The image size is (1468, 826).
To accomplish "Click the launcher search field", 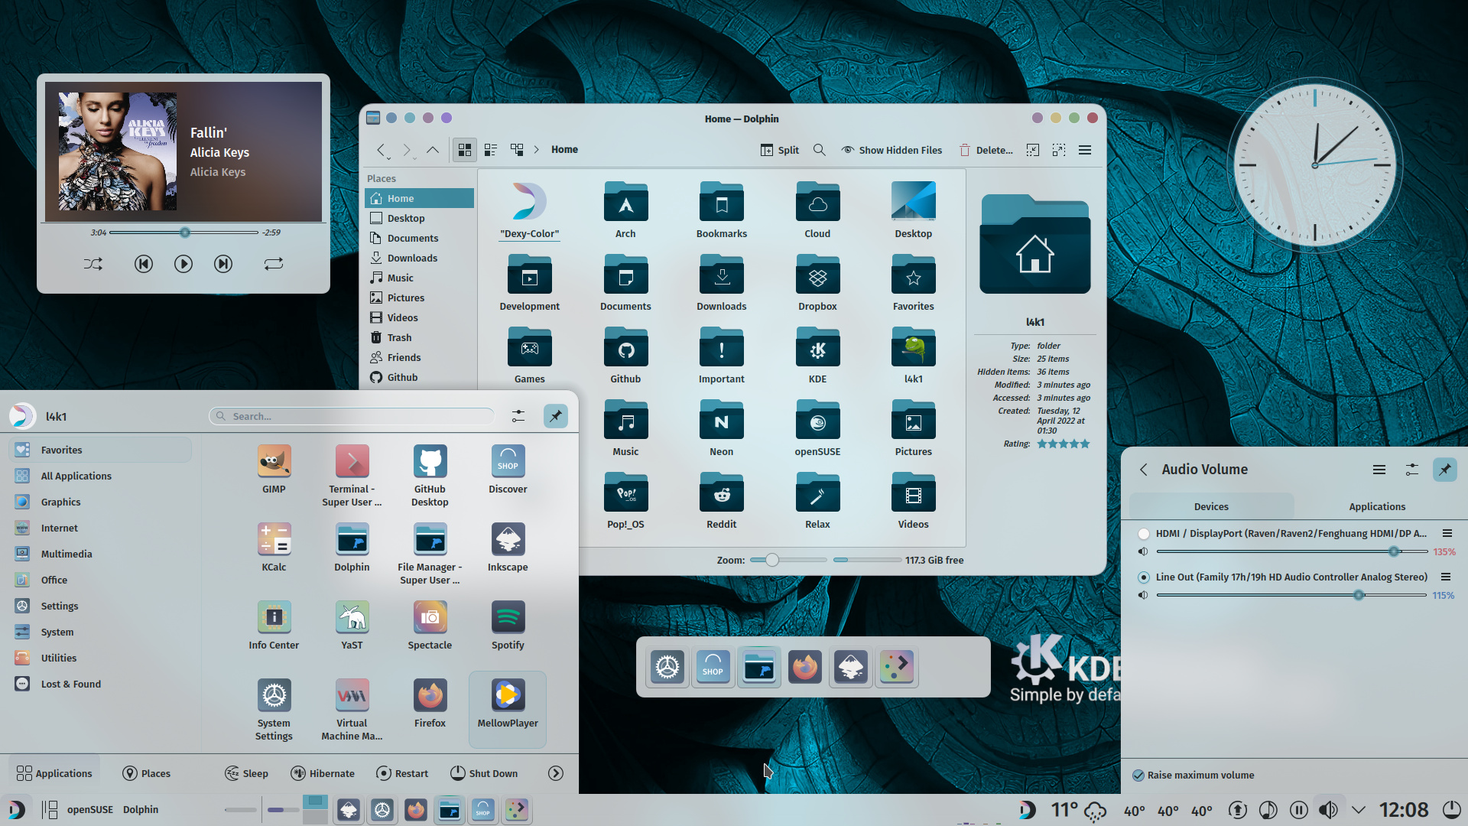I will (x=352, y=416).
